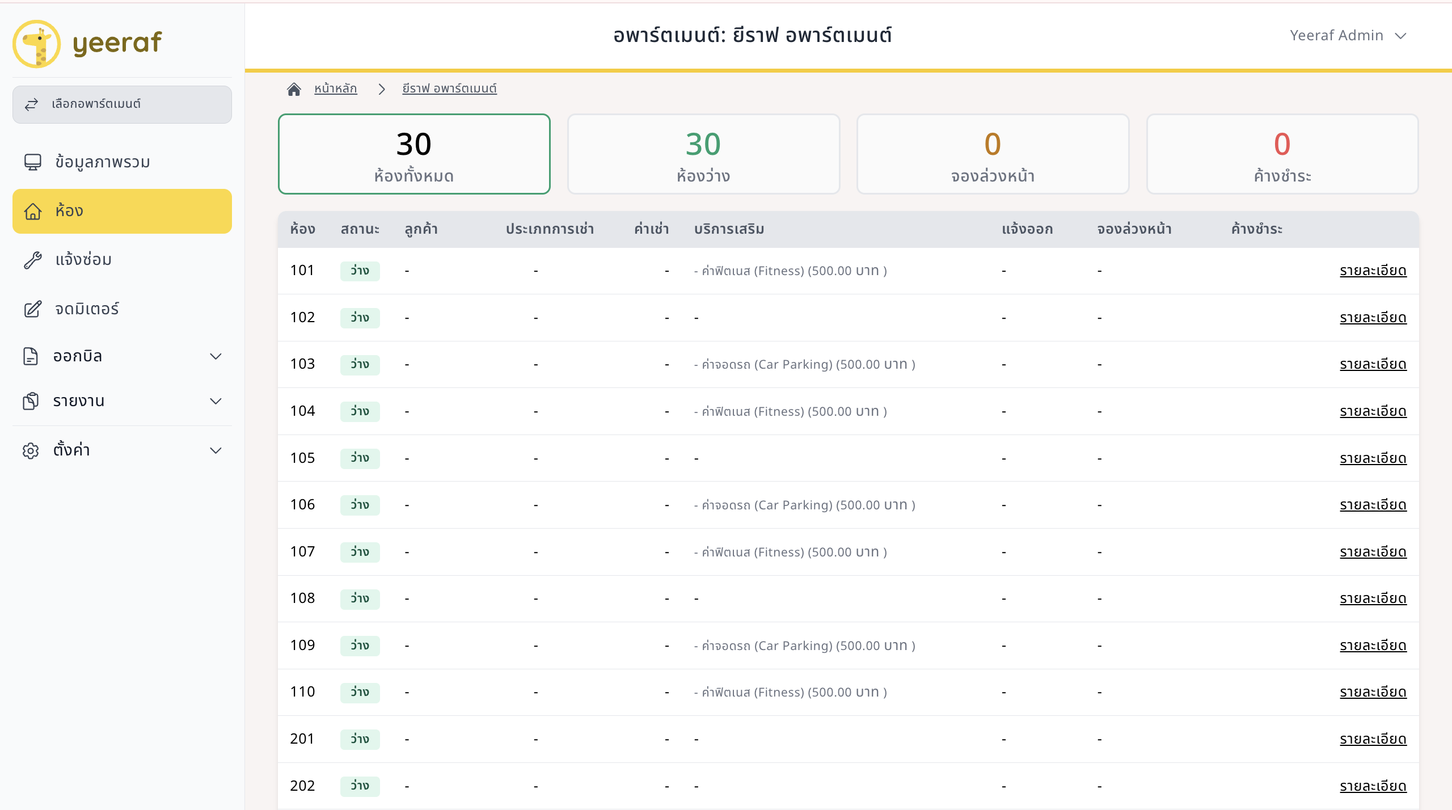Click the clipboard icon for รายงาน

(31, 401)
